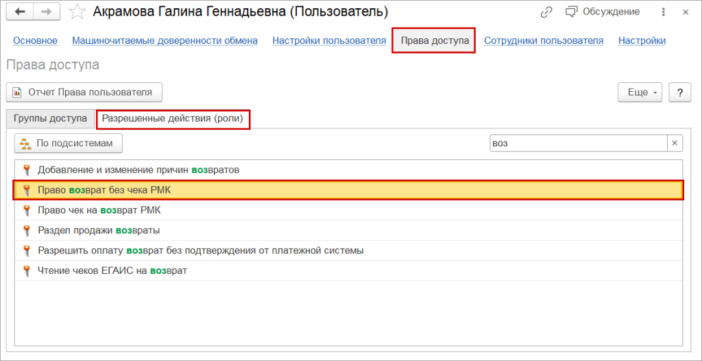Open Настройки пользователя link

[x=329, y=40]
